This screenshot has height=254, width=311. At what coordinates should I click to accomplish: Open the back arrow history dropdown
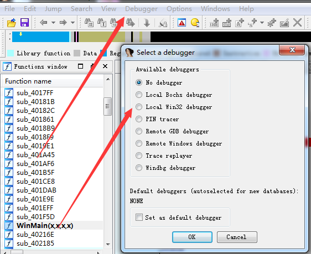(53, 23)
